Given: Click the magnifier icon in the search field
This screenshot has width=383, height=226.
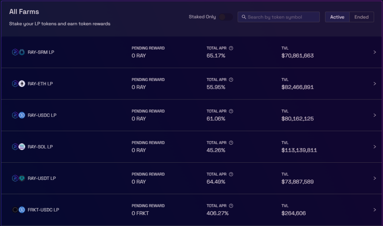Looking at the screenshot, I should click(x=244, y=17).
